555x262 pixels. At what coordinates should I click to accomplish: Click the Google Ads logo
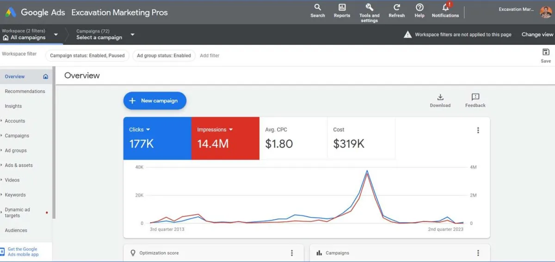pyautogui.click(x=11, y=12)
